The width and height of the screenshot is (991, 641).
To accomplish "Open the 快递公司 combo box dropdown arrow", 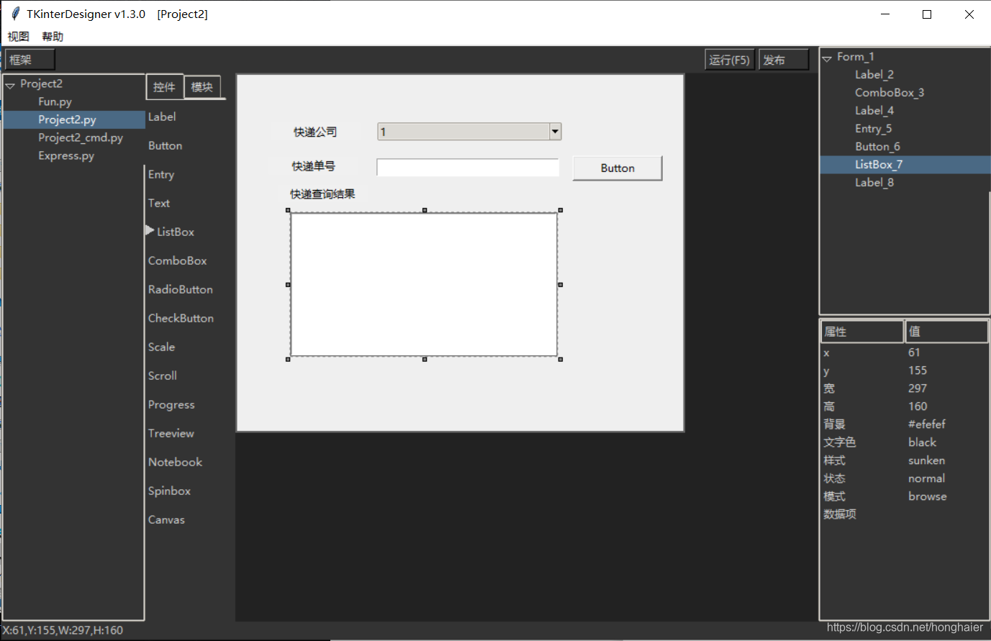I will coord(555,132).
